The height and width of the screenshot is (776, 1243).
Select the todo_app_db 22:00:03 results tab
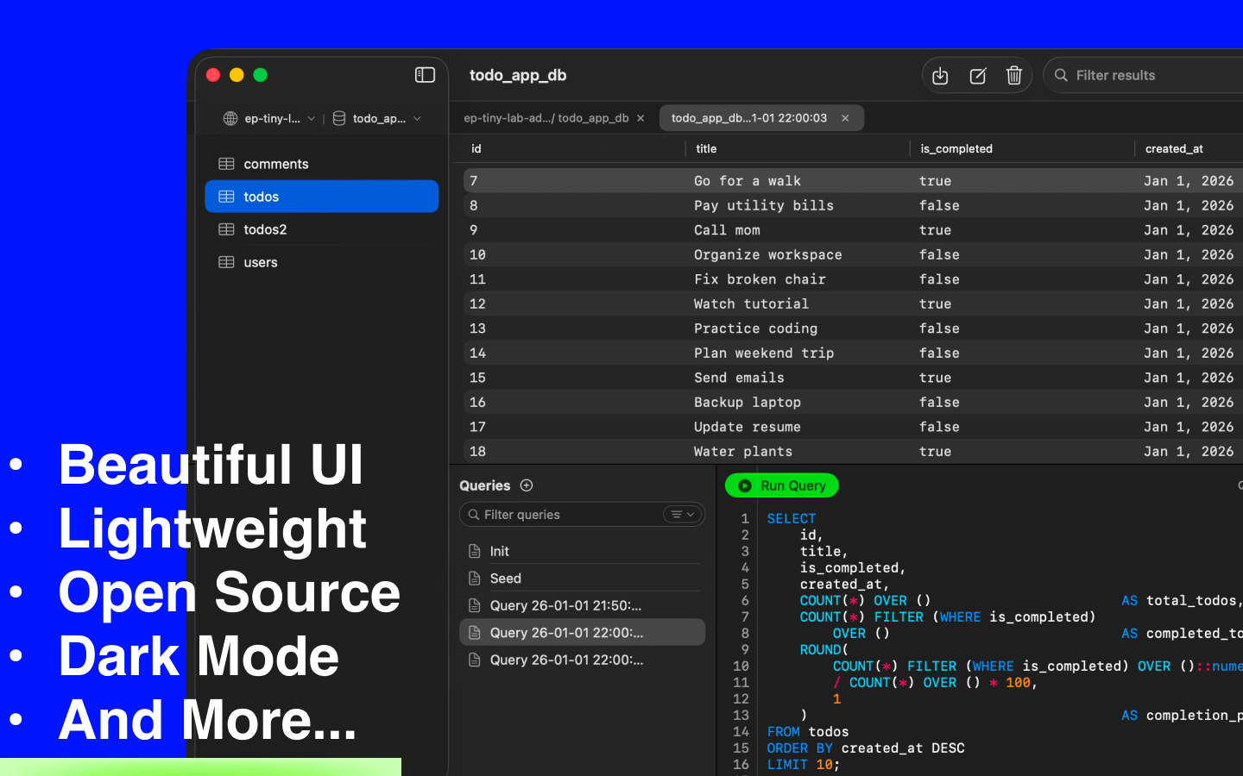coord(751,118)
